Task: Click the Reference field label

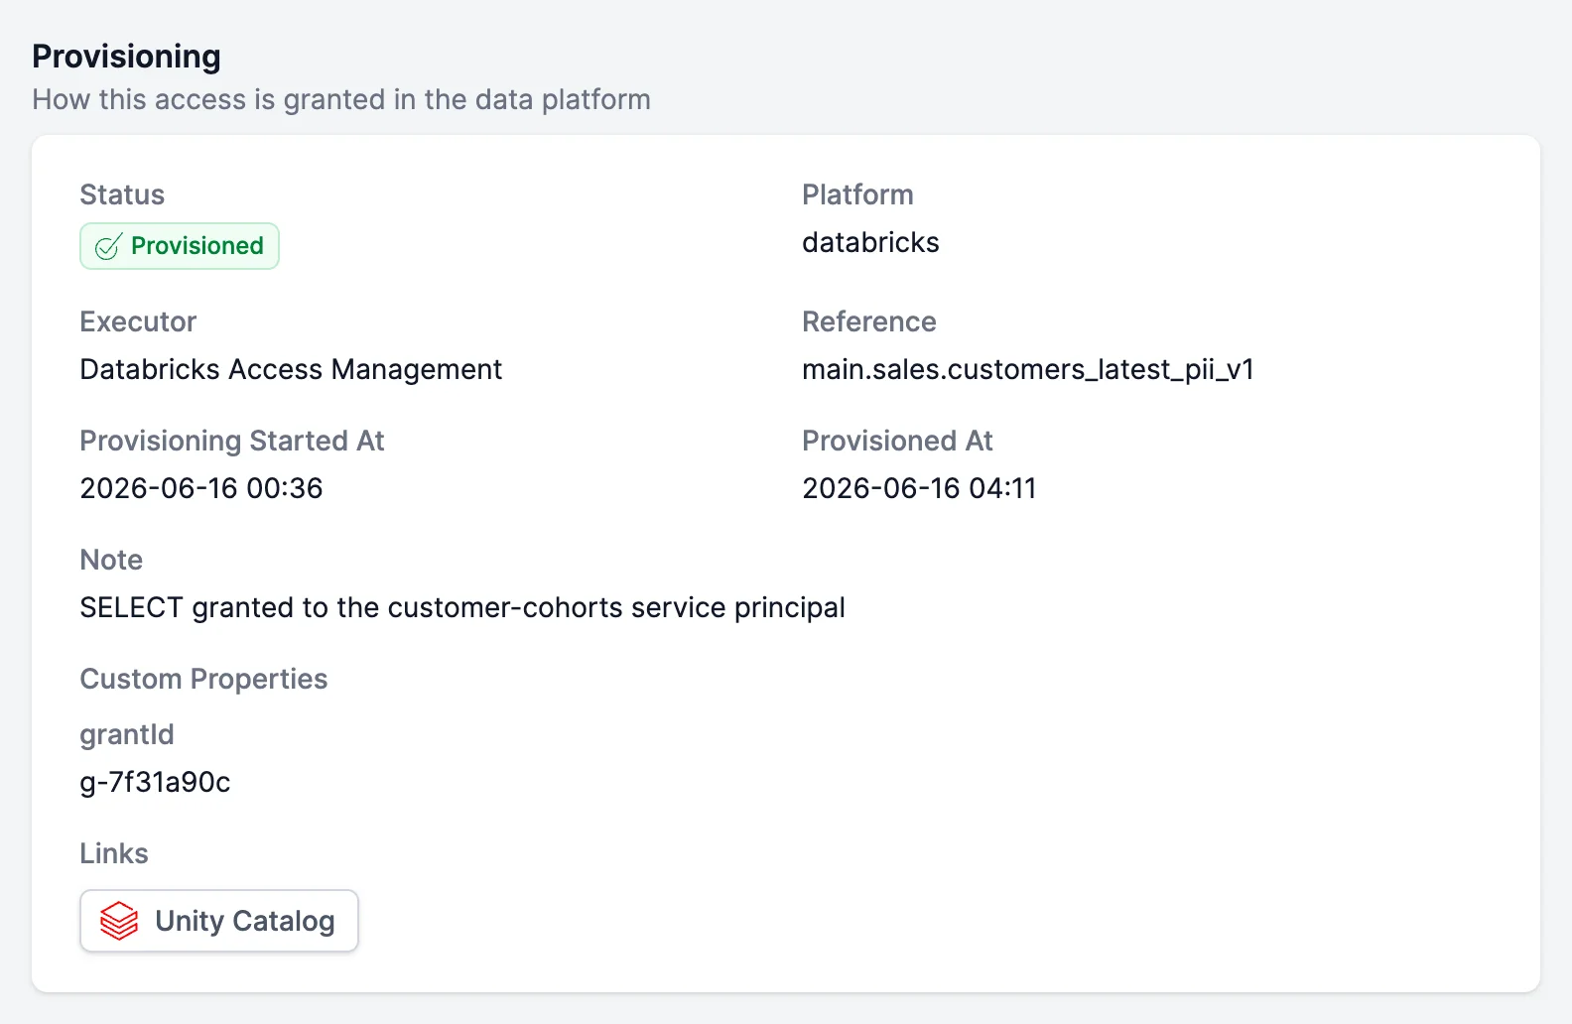Action: (869, 321)
